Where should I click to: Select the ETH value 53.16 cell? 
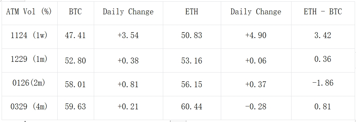[x=192, y=61]
